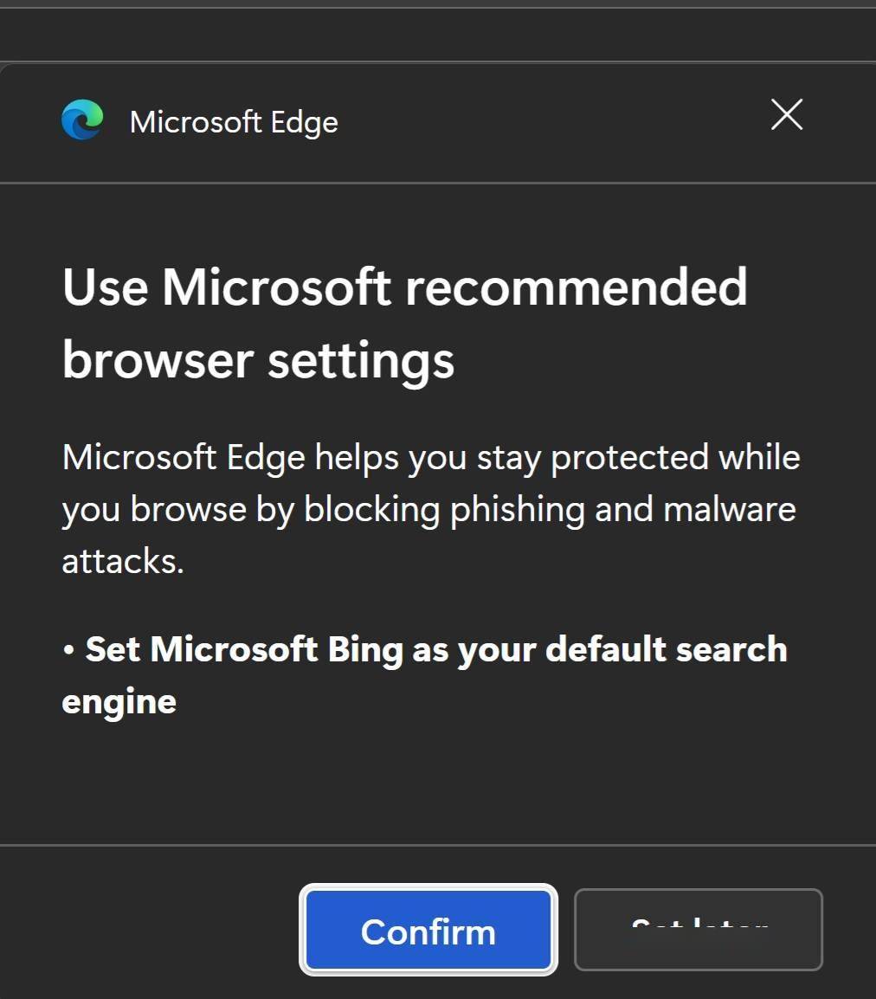Click the word "malware" in the description

tap(730, 510)
